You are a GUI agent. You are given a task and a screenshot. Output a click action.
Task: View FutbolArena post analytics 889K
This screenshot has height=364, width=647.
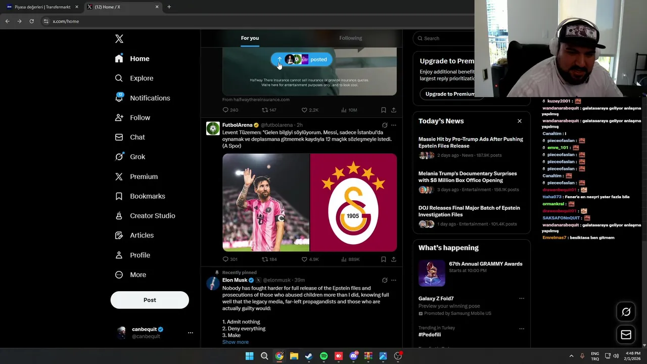pyautogui.click(x=350, y=259)
